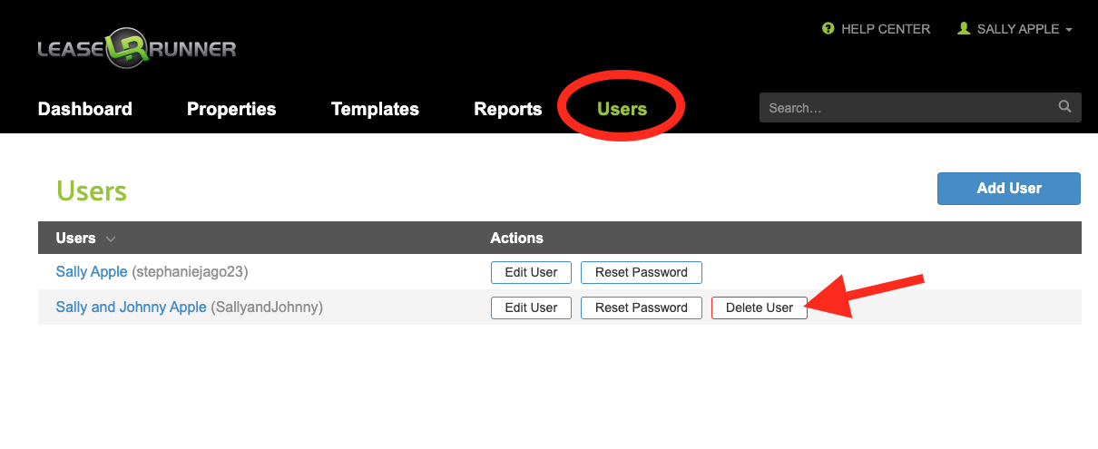
Task: Open the Reports tab
Action: click(507, 109)
